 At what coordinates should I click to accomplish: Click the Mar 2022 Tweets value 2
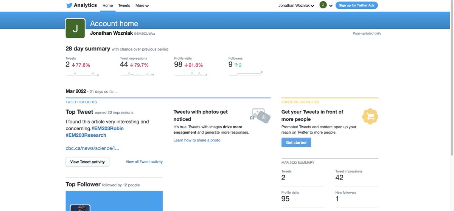283,178
